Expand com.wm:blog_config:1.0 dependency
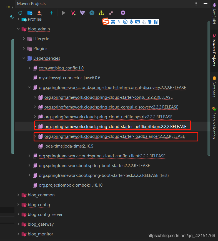 [x=29, y=68]
